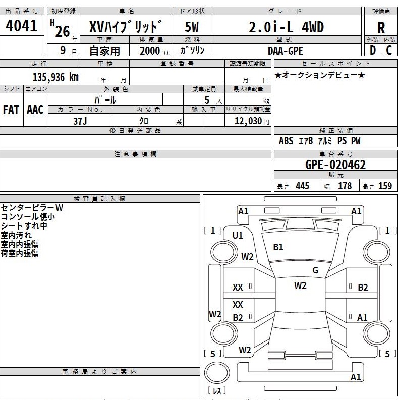Image resolution: width=398 pixels, height=400 pixels.
Task: Select the length value 445
Action: tap(302, 186)
